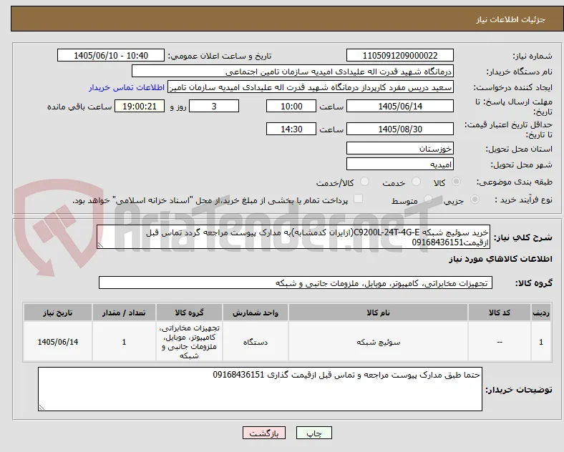Click the سوئیچ شبکه item name cell
Image resolution: width=564 pixels, height=452 pixels.
point(378,342)
